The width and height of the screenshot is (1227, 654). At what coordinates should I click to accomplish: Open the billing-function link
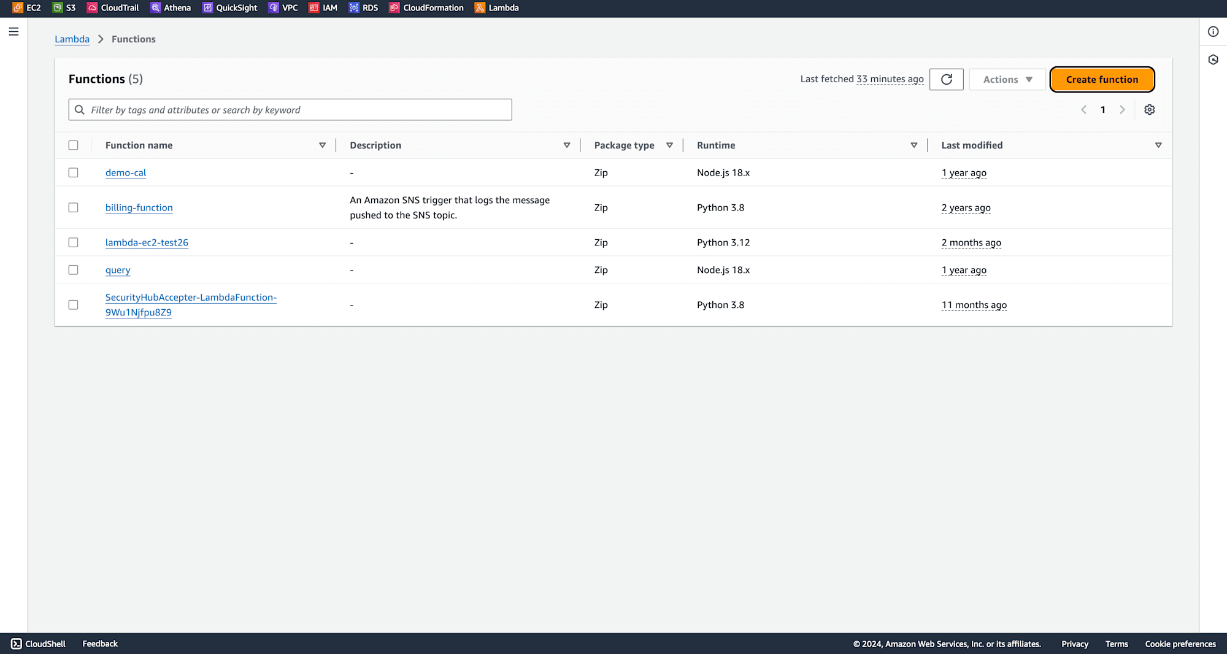click(x=139, y=207)
